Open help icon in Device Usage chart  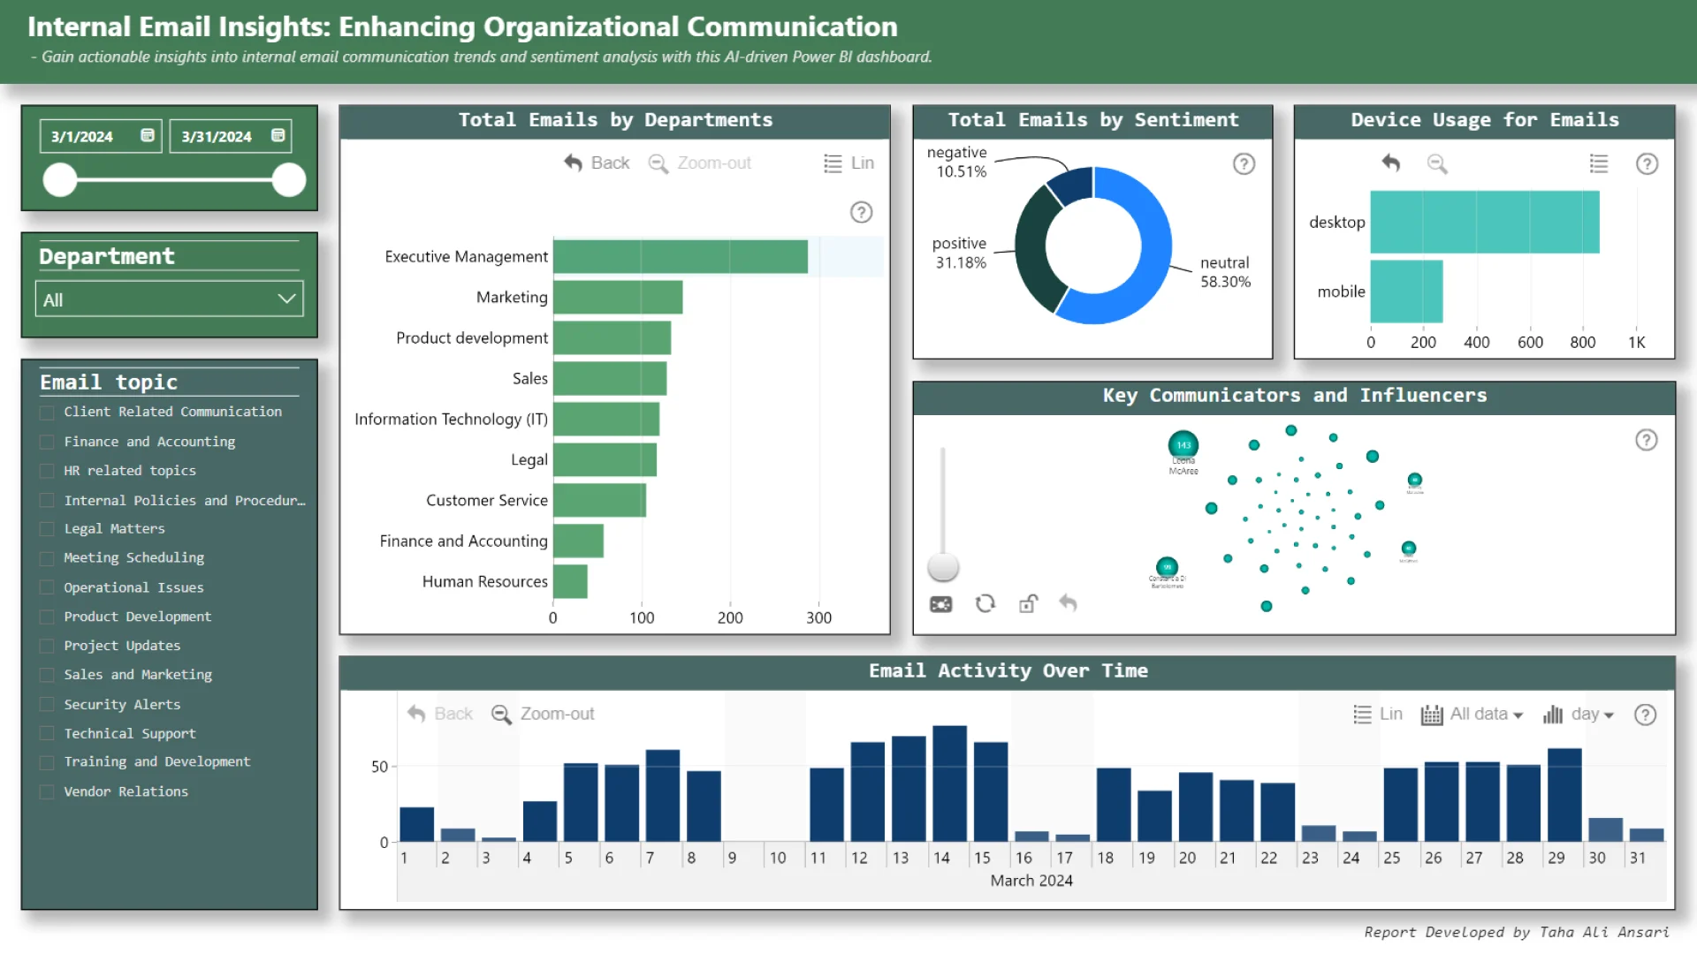point(1647,163)
